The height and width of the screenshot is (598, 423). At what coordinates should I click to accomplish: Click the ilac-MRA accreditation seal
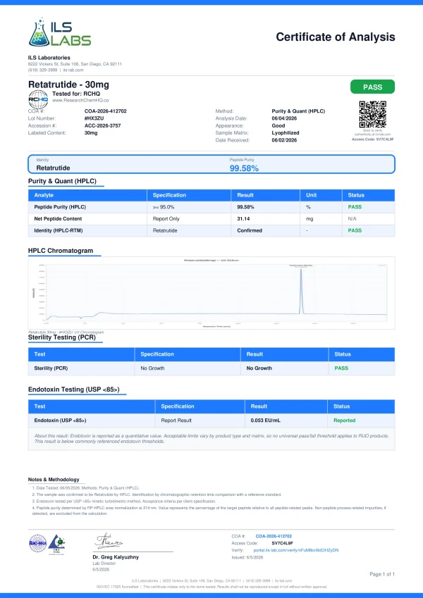coord(38,544)
